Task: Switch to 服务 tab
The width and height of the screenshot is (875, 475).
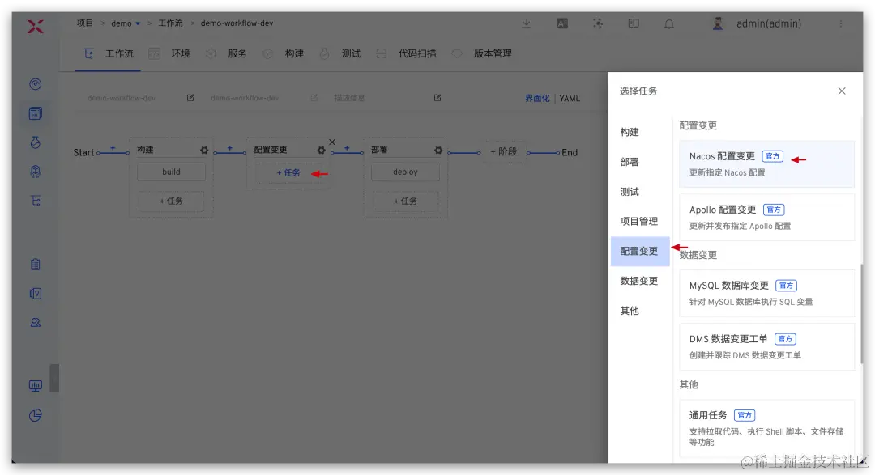Action: [226, 53]
